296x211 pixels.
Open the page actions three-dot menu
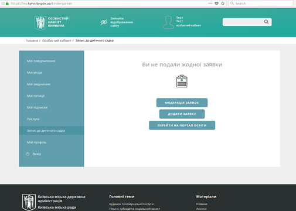tap(210, 4)
